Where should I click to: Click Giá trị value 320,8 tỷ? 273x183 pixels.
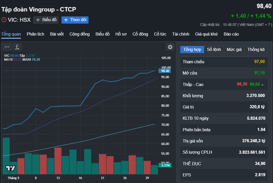[x=257, y=107]
